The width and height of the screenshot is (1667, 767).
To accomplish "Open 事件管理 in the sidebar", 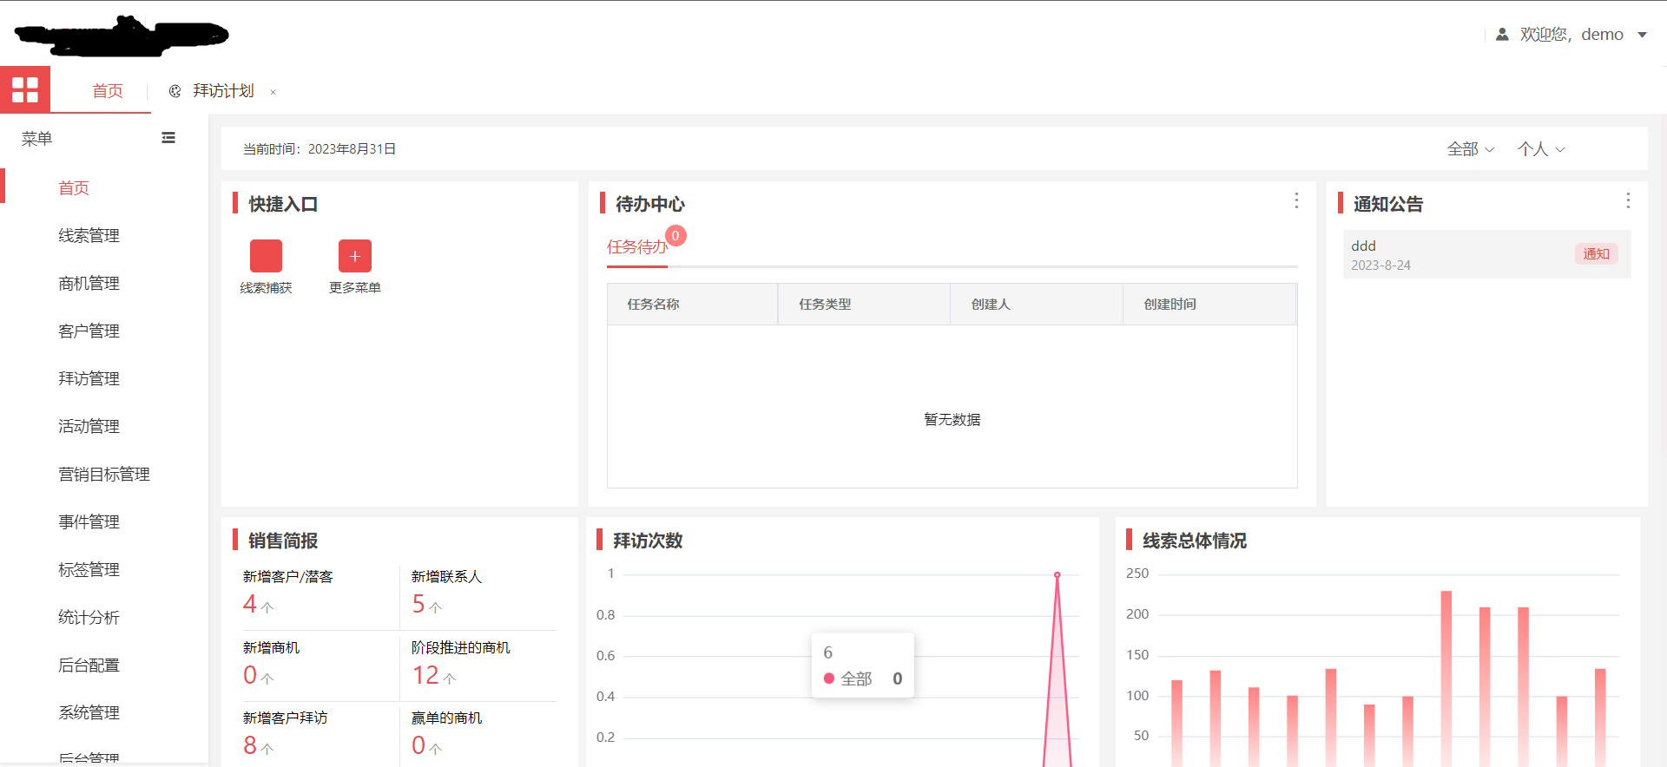I will [89, 522].
